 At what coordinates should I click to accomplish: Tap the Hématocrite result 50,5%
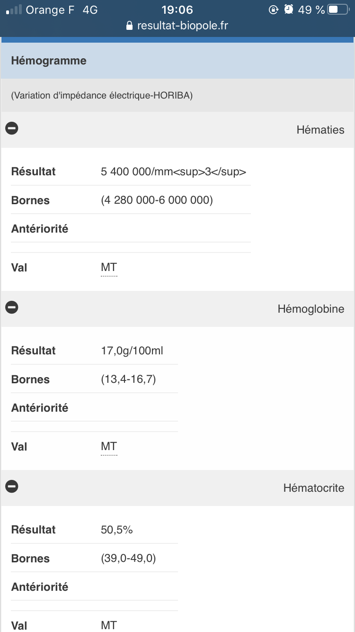point(117,530)
